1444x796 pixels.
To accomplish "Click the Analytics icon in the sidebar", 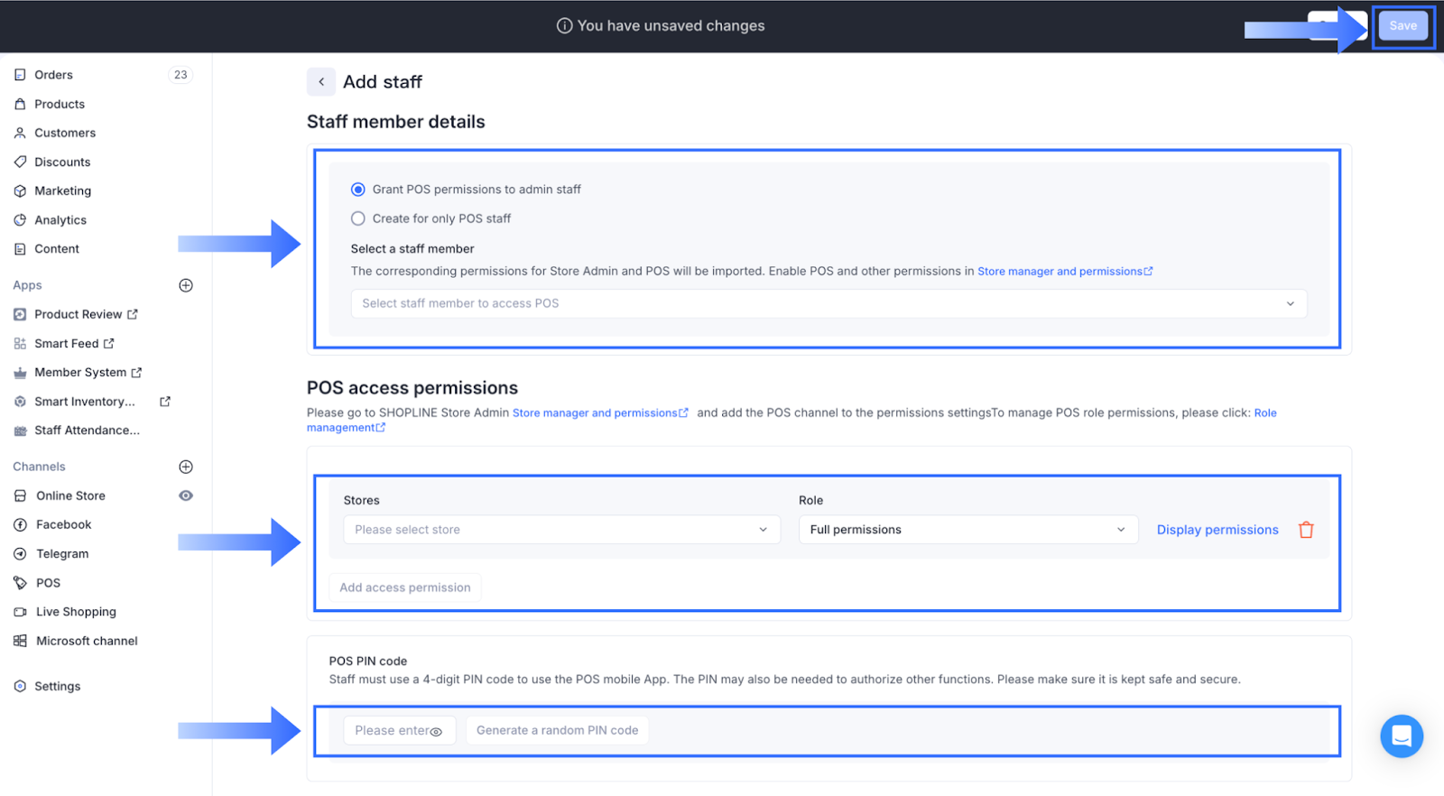I will [x=20, y=220].
